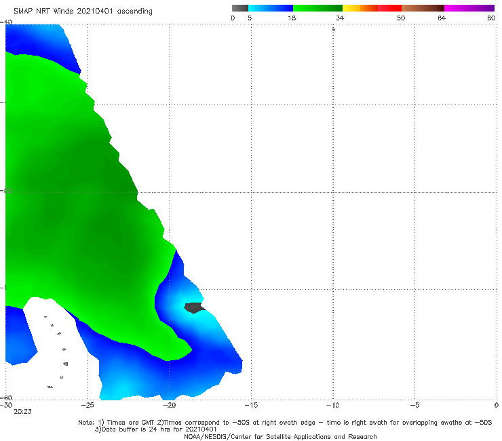
Task: Click the 'SMAP NRT Winds 20210401 ascending' title
Action: pos(83,12)
